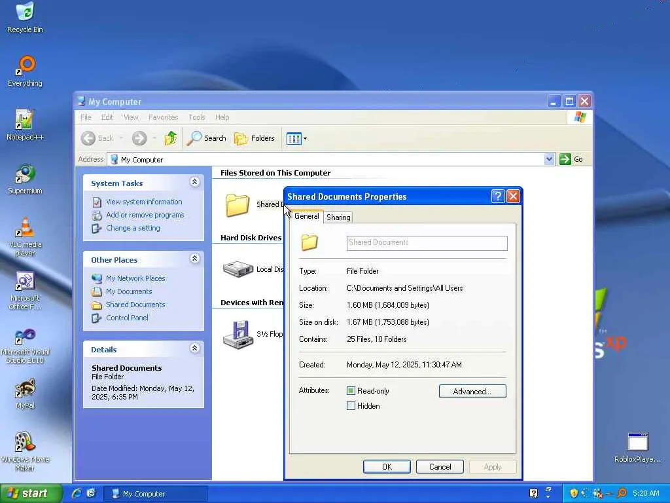Click the Help question mark in Properties
This screenshot has height=503, width=670.
(498, 196)
